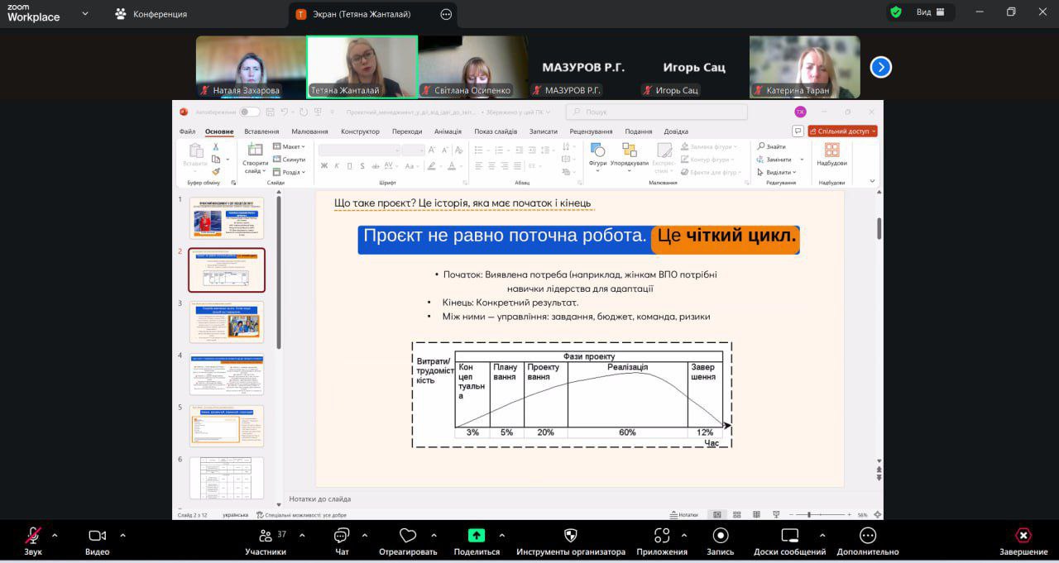
Task: Expand audio options arrow next to Звук
Action: click(55, 535)
